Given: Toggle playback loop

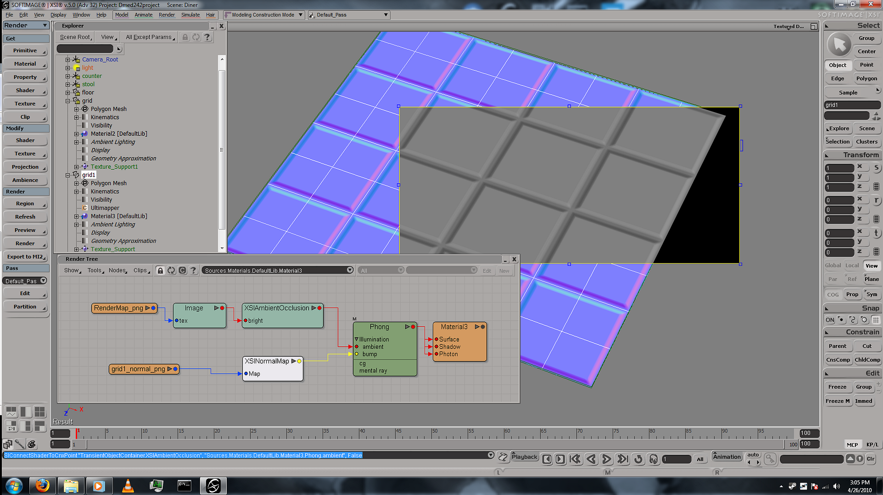Looking at the screenshot, I should 638,459.
